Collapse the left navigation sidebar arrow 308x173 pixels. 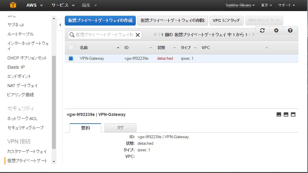point(60,25)
